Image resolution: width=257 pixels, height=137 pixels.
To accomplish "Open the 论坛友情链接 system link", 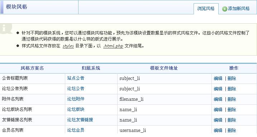I will (80, 120).
